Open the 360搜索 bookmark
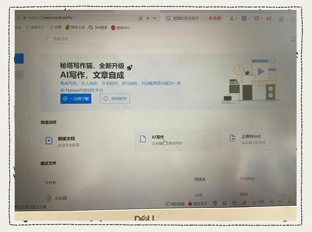Image resolution: width=312 pixels, height=232 pixels. coord(98,27)
